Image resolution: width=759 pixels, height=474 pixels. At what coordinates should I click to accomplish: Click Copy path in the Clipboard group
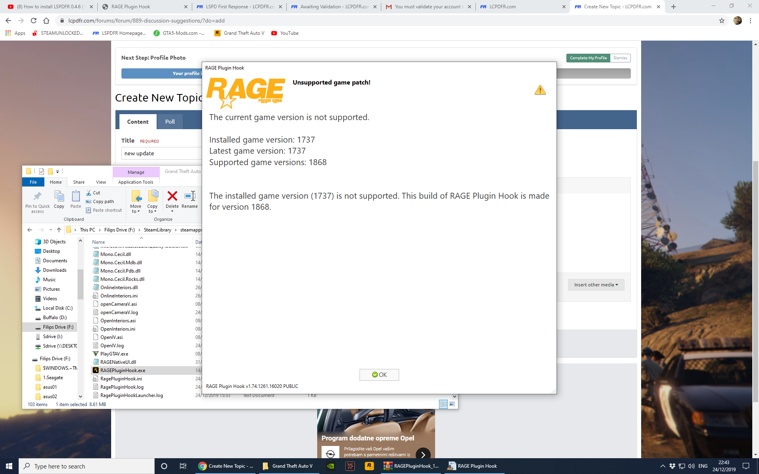100,201
